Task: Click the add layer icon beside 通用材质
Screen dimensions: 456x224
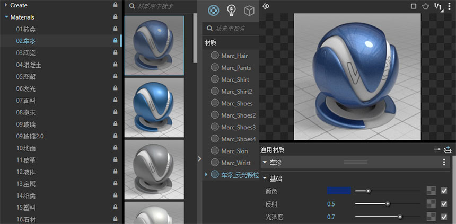Action: pos(448,150)
